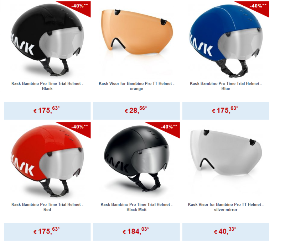Click the 'Kask Bambino Pro Time Trial Helmet - Blue' title
This screenshot has width=285, height=241.
(226, 86)
